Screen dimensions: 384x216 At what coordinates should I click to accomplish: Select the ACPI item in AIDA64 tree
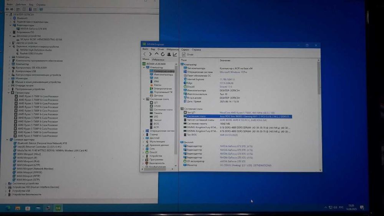pyautogui.click(x=154, y=127)
